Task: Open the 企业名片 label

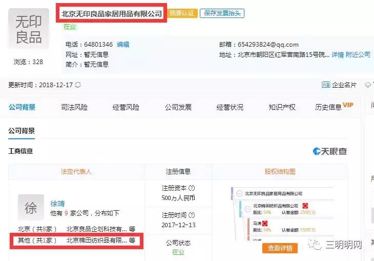Action: [x=344, y=85]
